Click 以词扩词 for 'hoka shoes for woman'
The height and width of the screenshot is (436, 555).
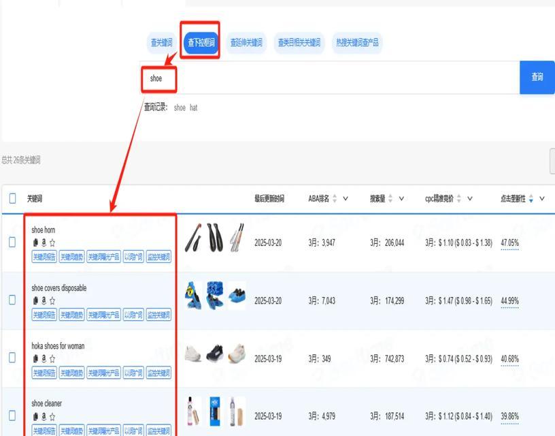pos(133,373)
